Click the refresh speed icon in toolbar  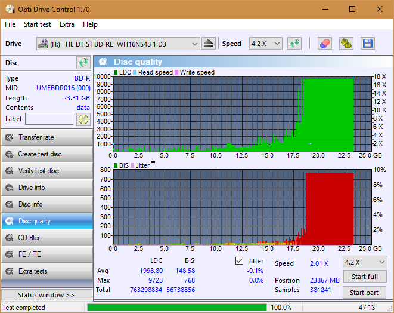point(294,44)
